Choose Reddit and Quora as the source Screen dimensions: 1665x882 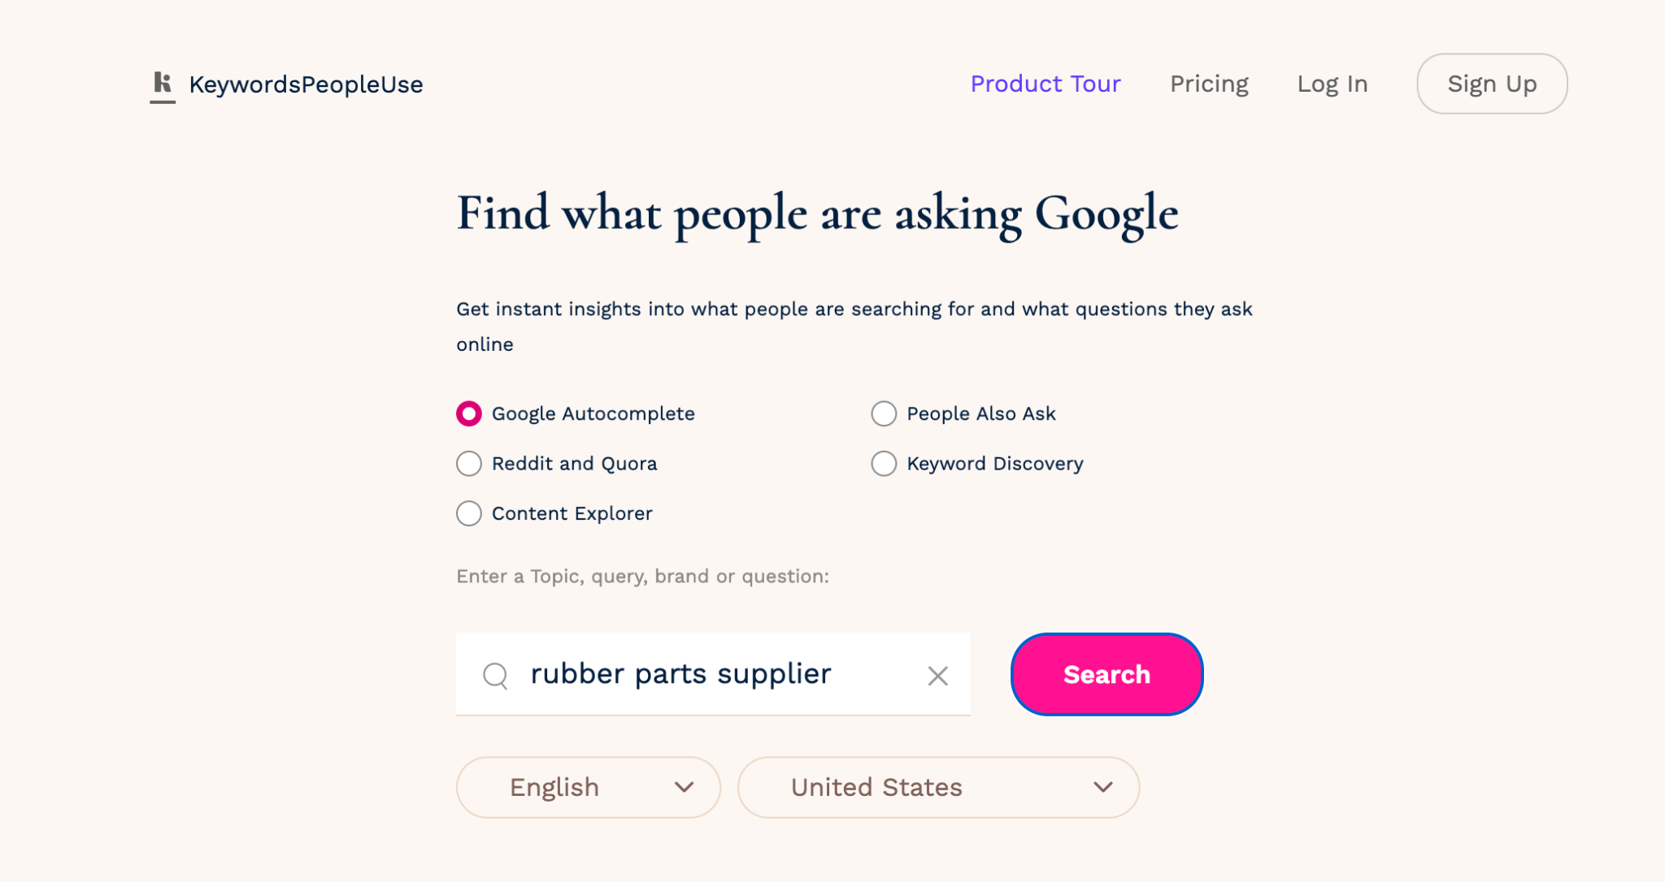468,463
